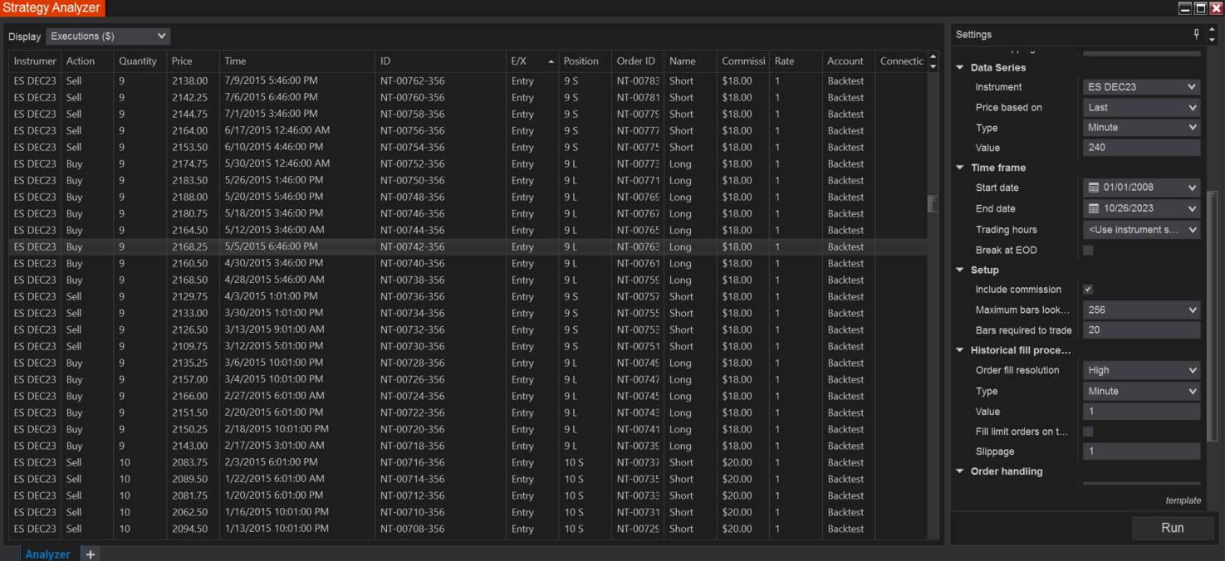Toggle Fill limit orders on touch checkbox
The image size is (1225, 561).
1088,432
